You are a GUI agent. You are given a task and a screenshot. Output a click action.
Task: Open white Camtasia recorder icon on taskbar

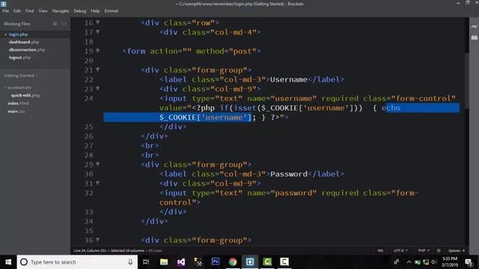[x=284, y=262]
